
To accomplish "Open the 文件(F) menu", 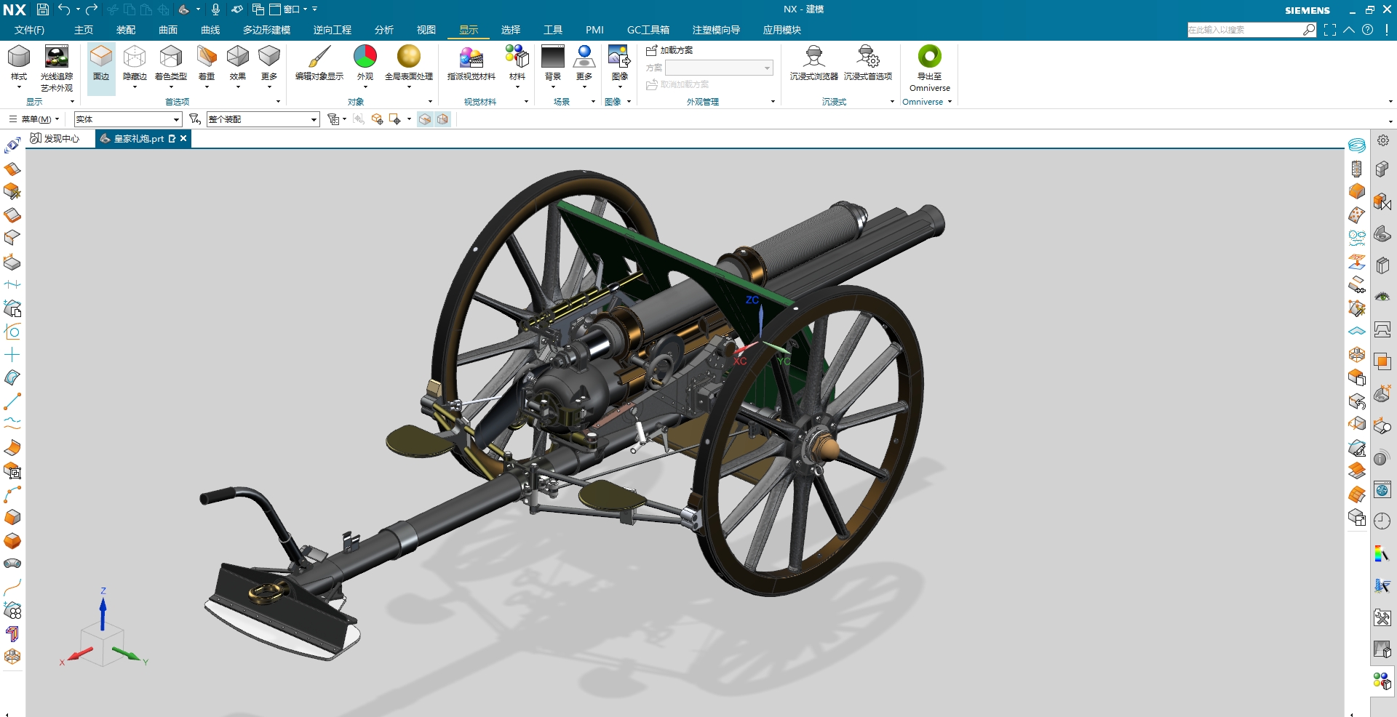I will [29, 30].
